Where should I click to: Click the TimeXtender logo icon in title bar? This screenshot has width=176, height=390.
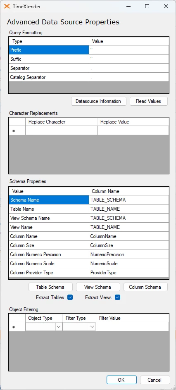tap(7, 7)
